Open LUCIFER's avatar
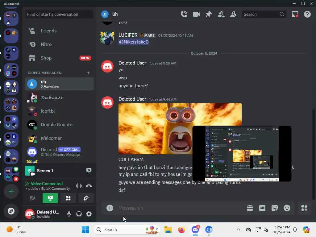 [107, 38]
